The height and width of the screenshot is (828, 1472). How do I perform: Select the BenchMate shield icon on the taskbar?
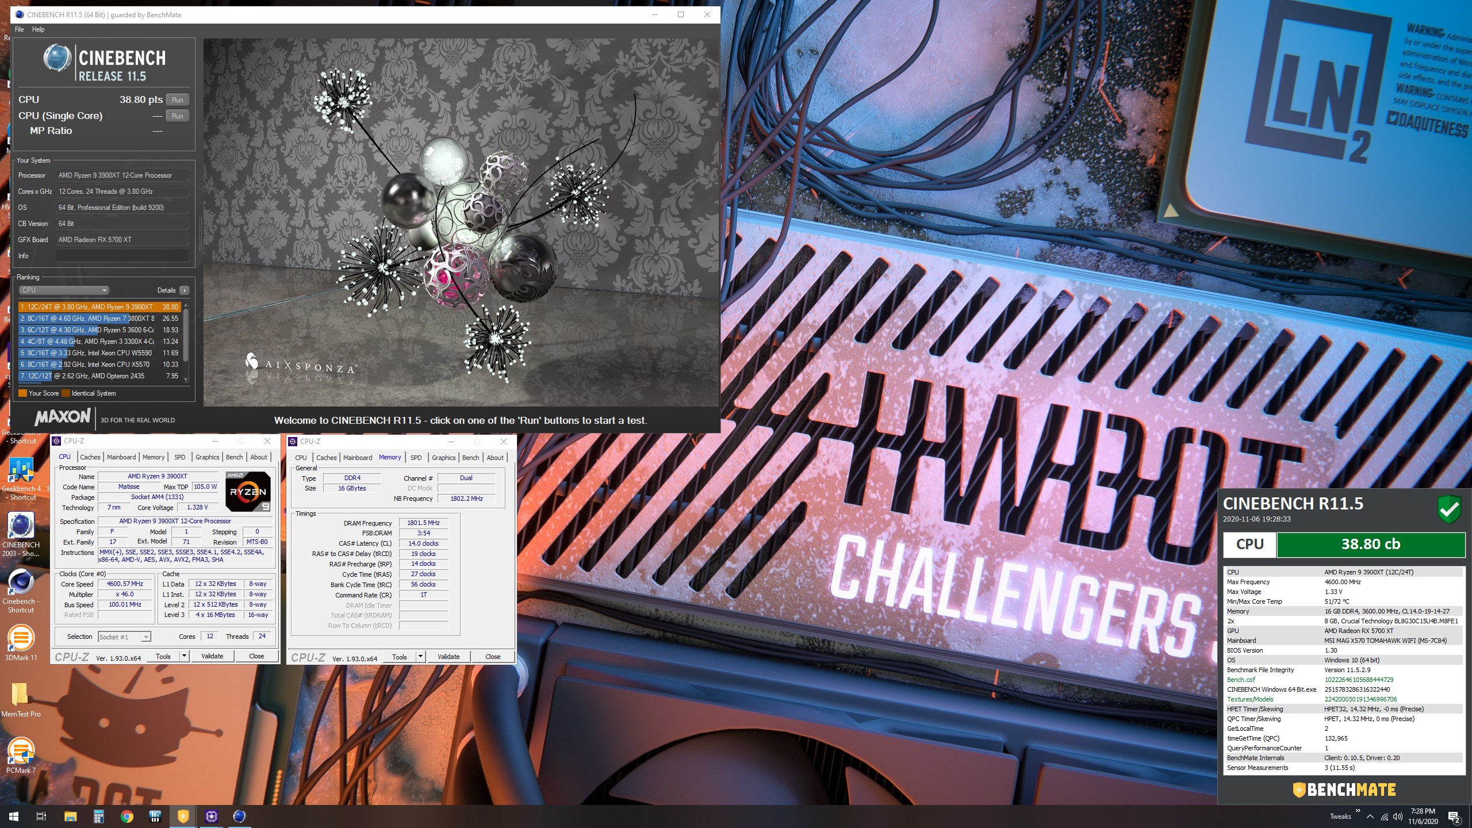click(183, 816)
